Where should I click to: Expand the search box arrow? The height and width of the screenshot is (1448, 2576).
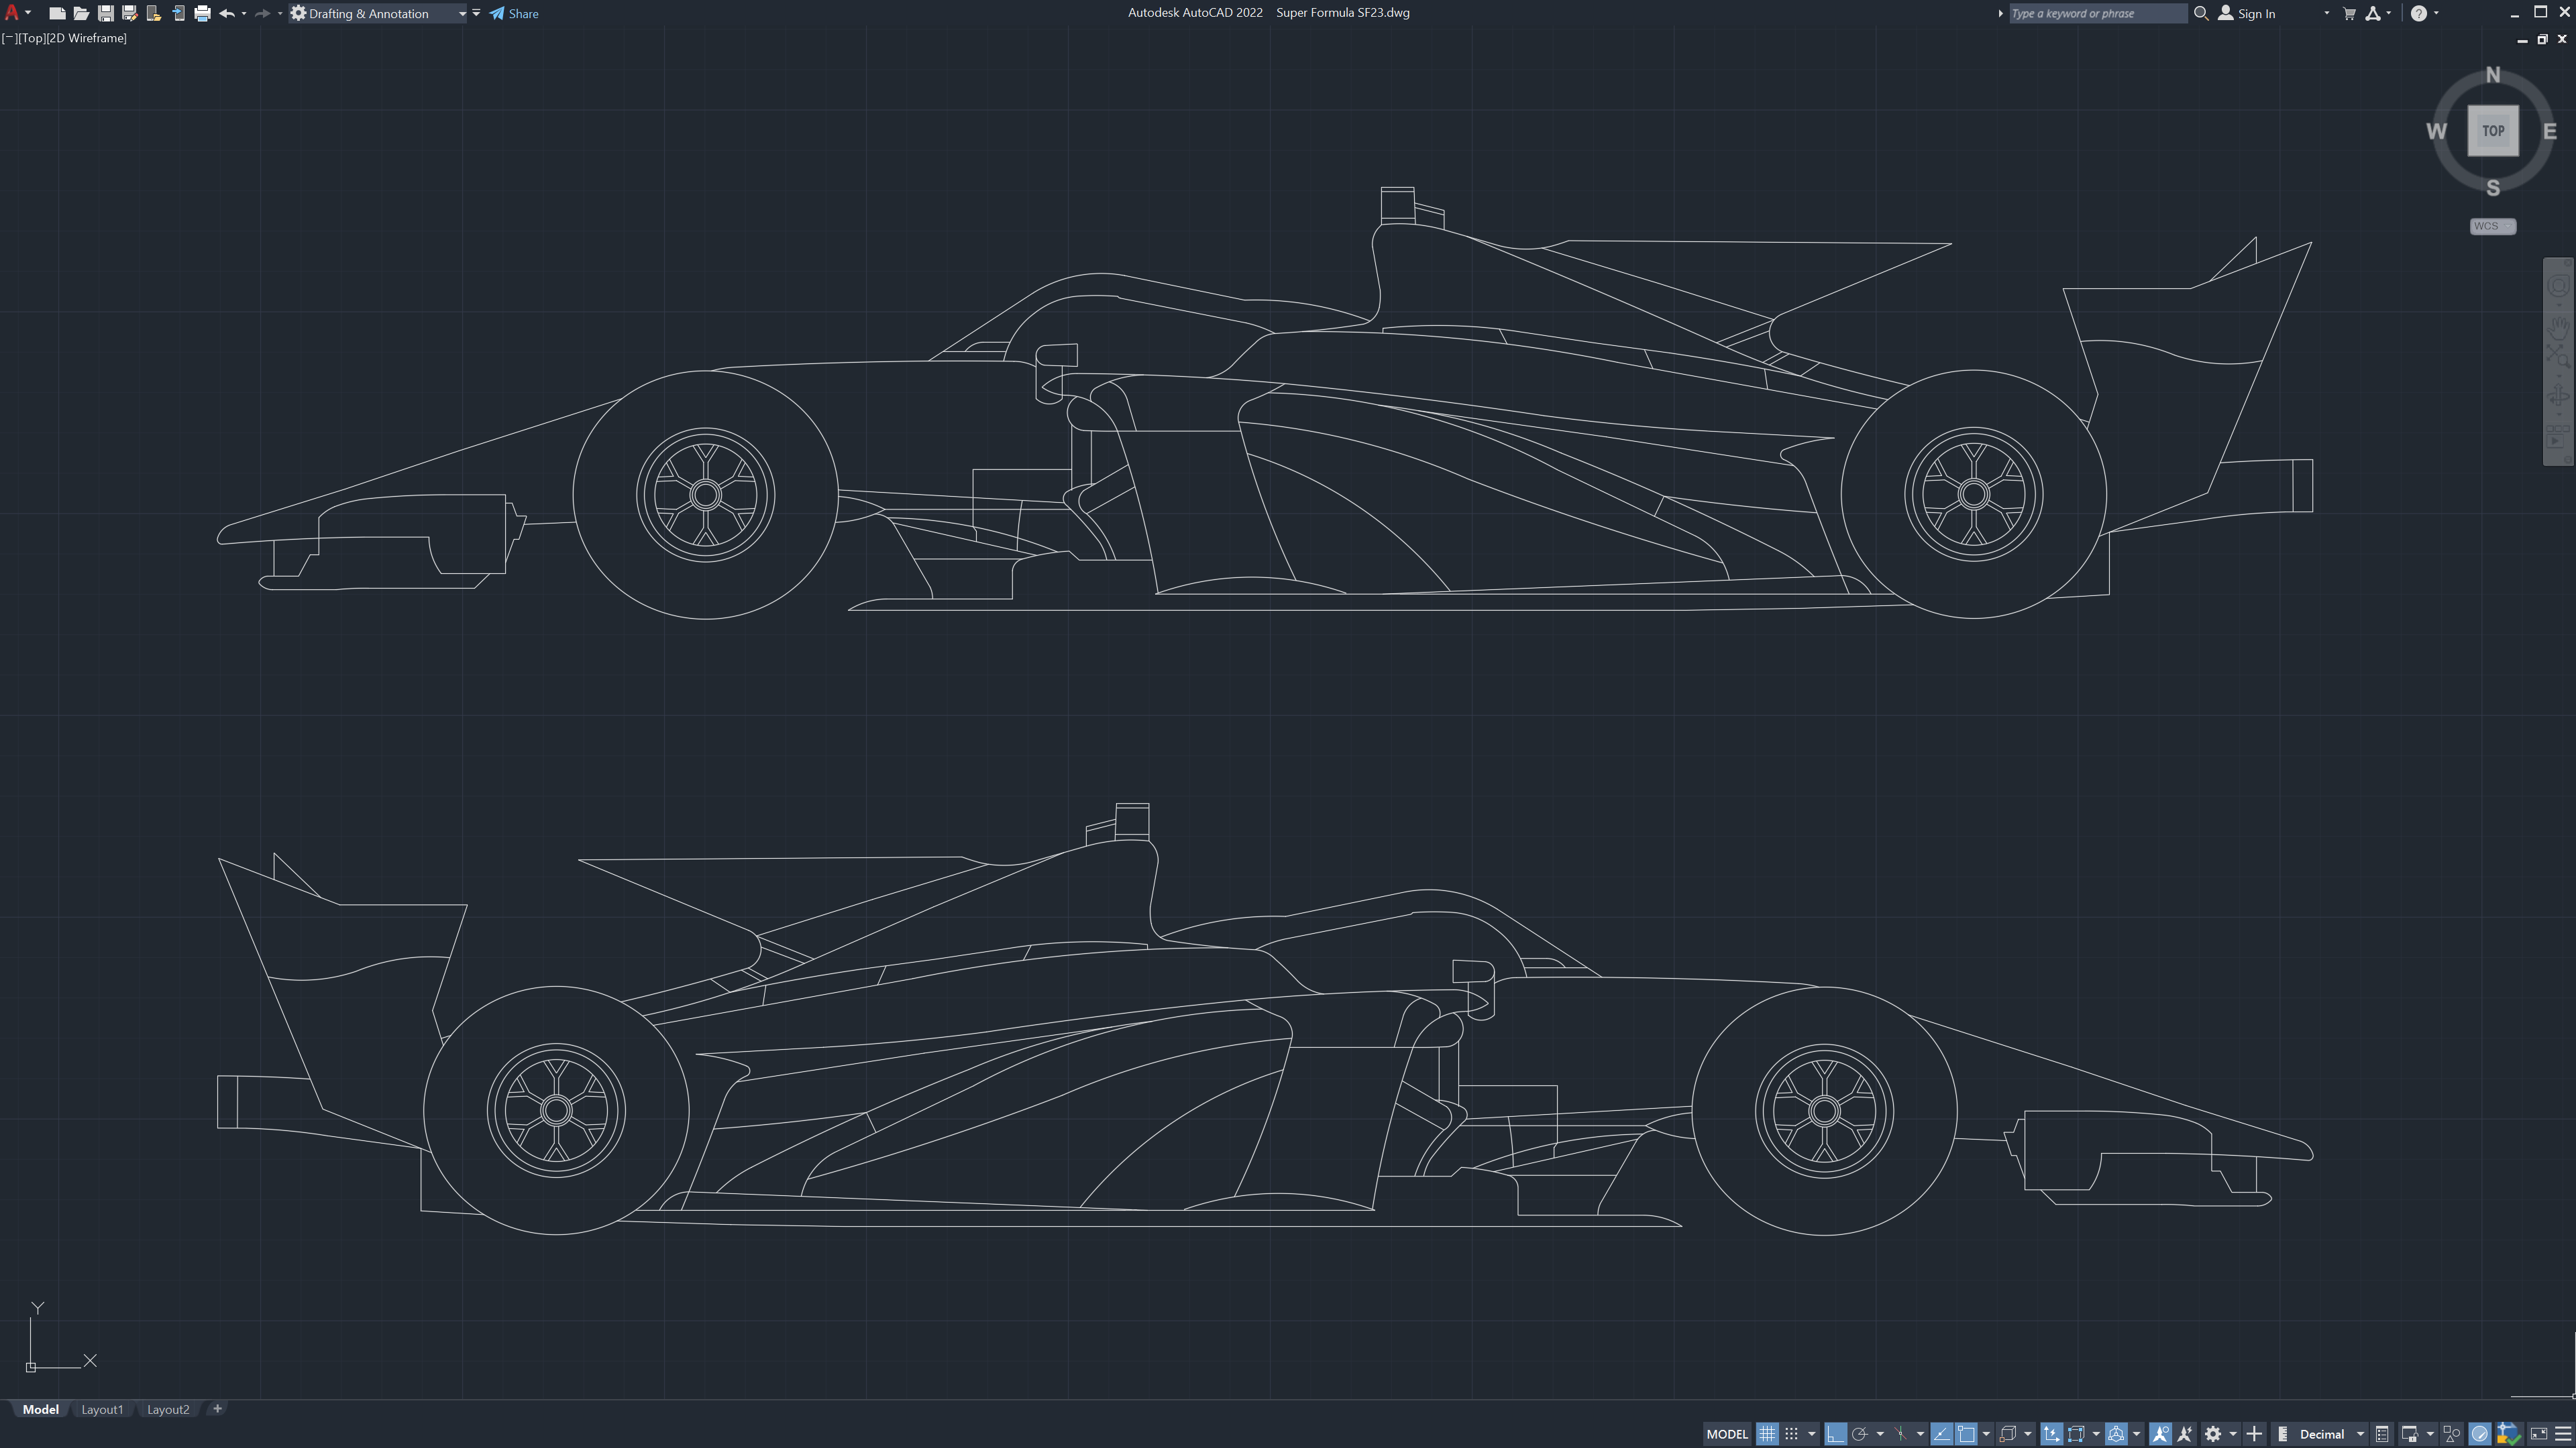click(2000, 13)
